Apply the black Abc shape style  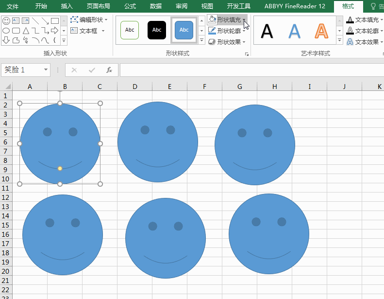pyautogui.click(x=157, y=30)
